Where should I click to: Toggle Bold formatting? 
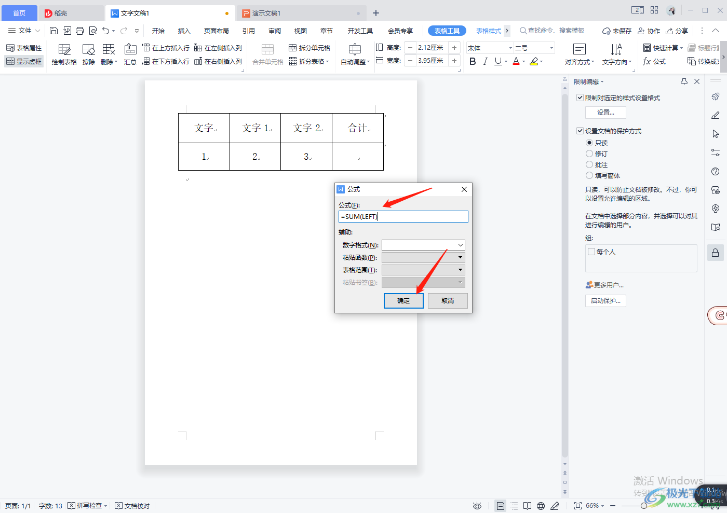473,61
